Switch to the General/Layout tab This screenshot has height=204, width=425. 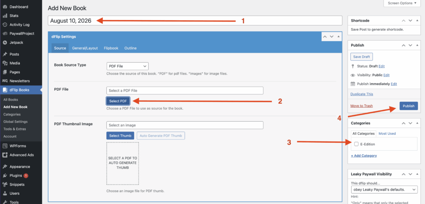click(85, 48)
